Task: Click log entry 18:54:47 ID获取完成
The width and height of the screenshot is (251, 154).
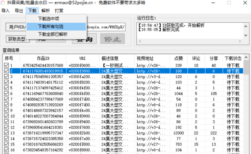Action: (171, 25)
